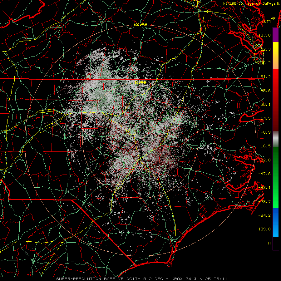Click the [KT] units label
281x281 pixels.
pyautogui.click(x=267, y=22)
